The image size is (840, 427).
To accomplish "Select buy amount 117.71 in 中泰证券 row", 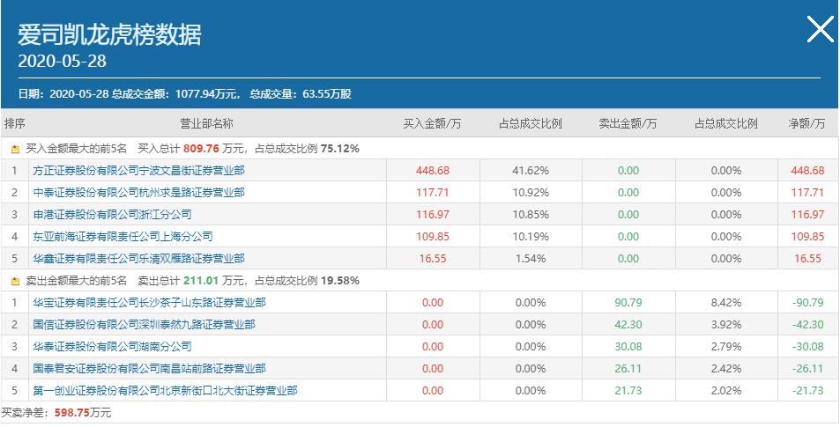I will pos(432,193).
